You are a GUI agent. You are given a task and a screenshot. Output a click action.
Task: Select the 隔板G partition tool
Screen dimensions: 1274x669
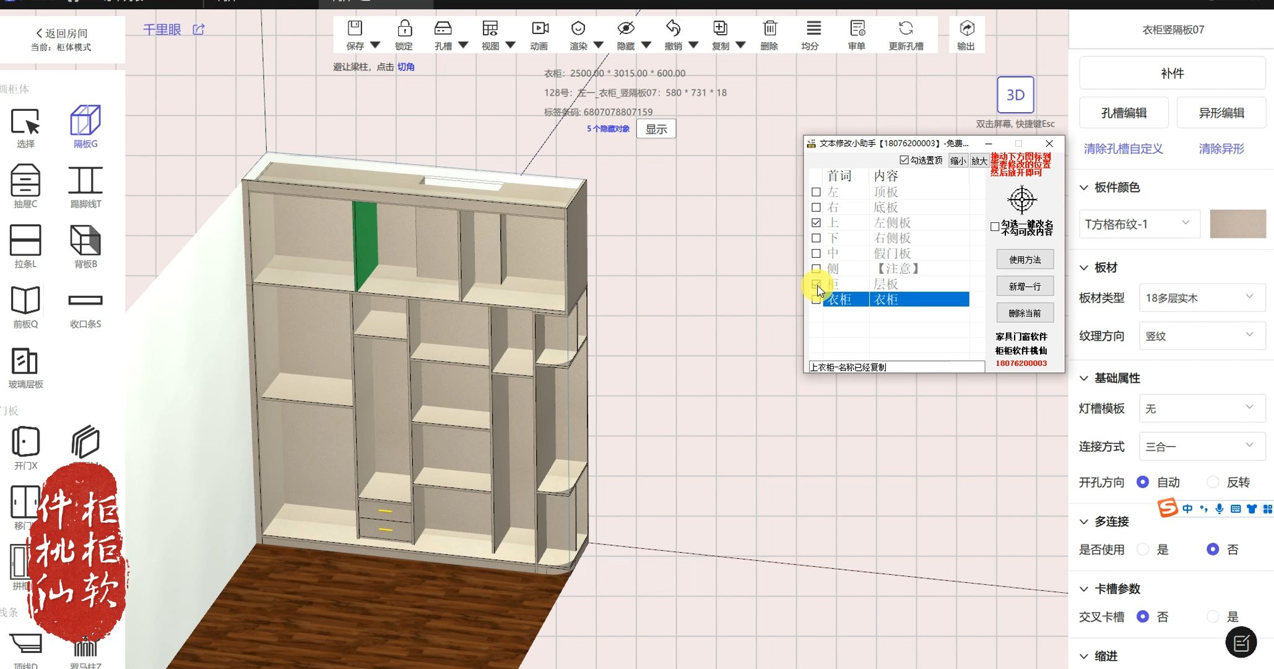point(85,121)
